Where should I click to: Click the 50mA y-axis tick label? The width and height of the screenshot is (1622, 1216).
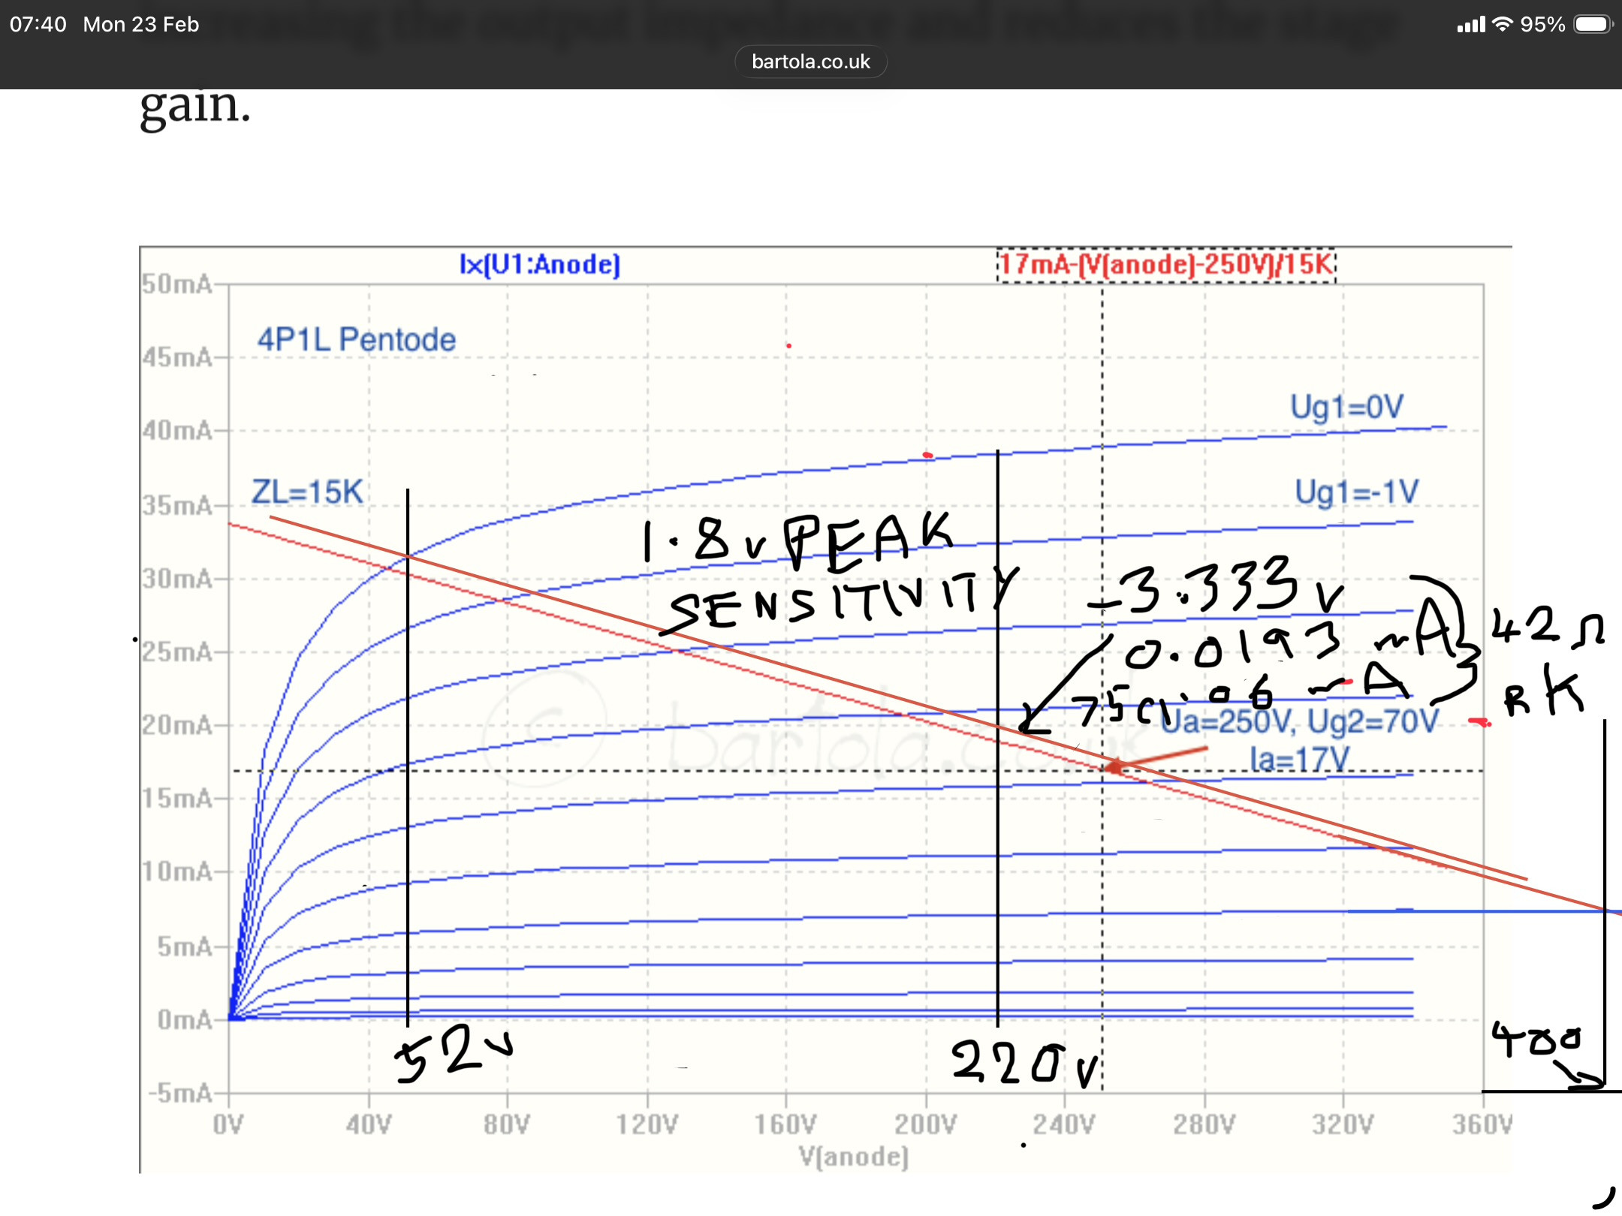[177, 284]
